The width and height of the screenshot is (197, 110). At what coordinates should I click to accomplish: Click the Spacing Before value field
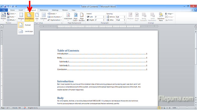click(x=121, y=17)
